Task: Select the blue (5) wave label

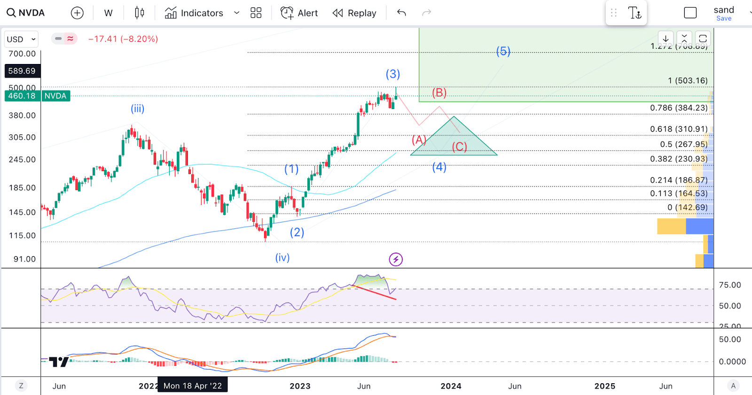Action: 503,51
